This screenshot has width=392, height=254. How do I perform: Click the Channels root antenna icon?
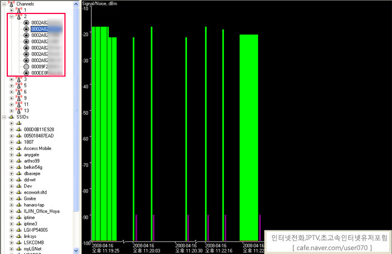click(11, 3)
